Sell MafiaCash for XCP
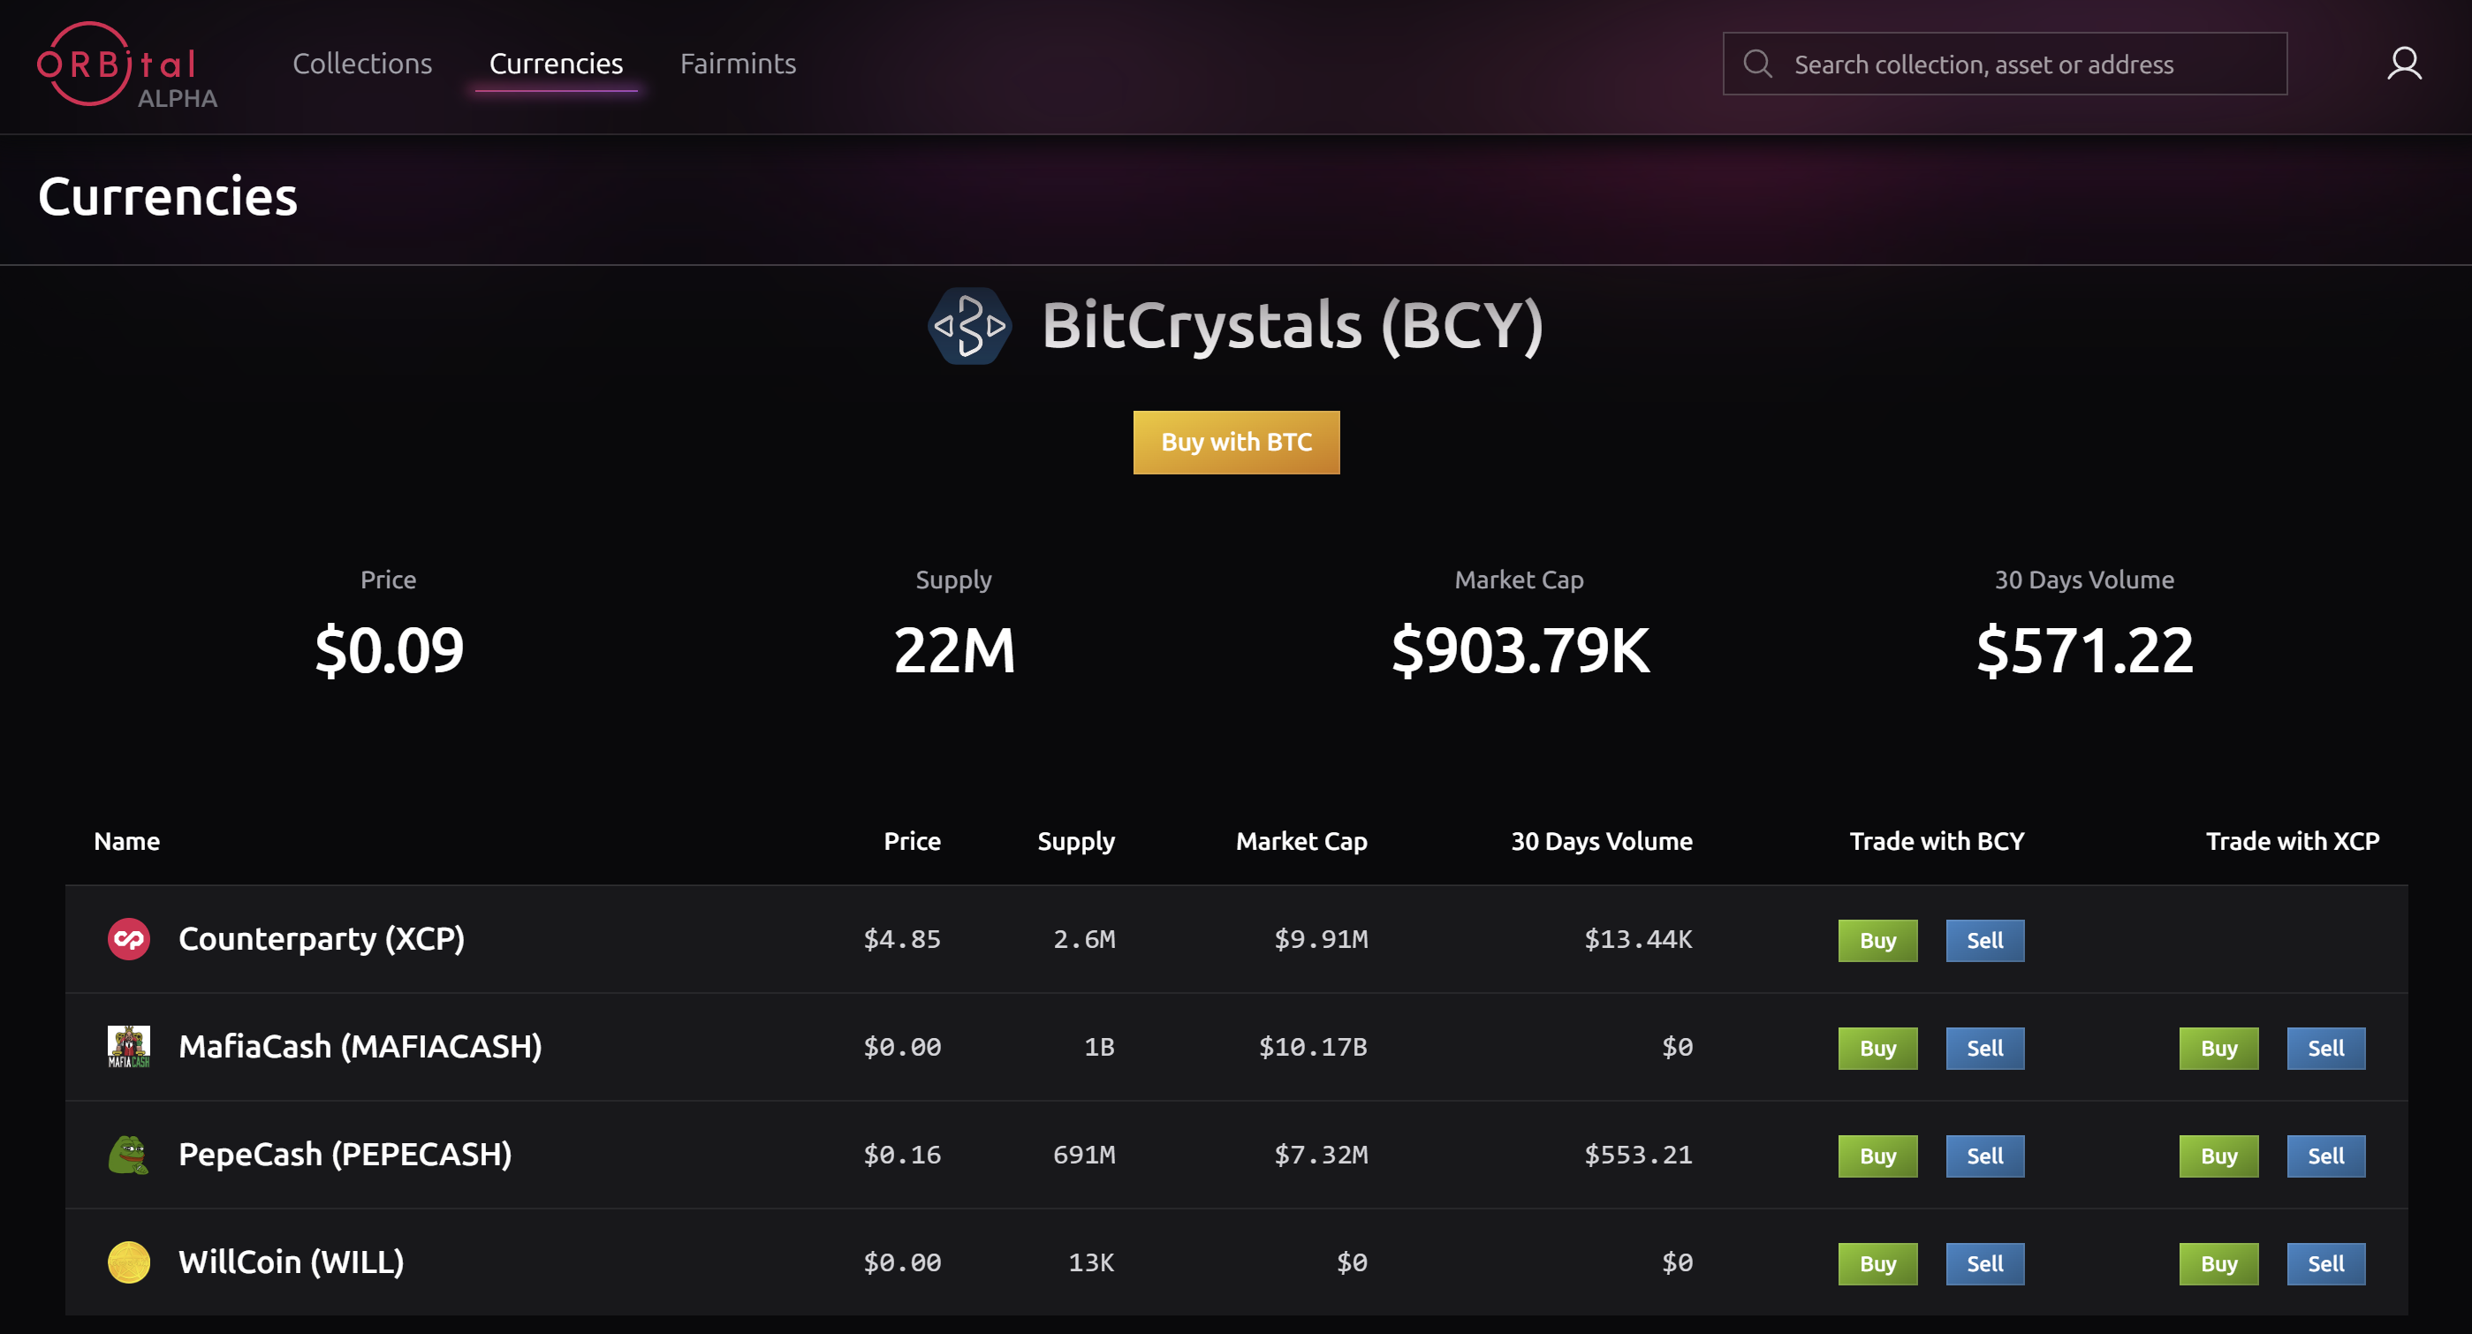The image size is (2472, 1334). coord(2325,1048)
